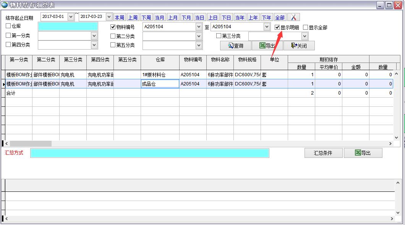The width and height of the screenshot is (405, 225).
Task: Click the 查询 search button
Action: point(235,46)
